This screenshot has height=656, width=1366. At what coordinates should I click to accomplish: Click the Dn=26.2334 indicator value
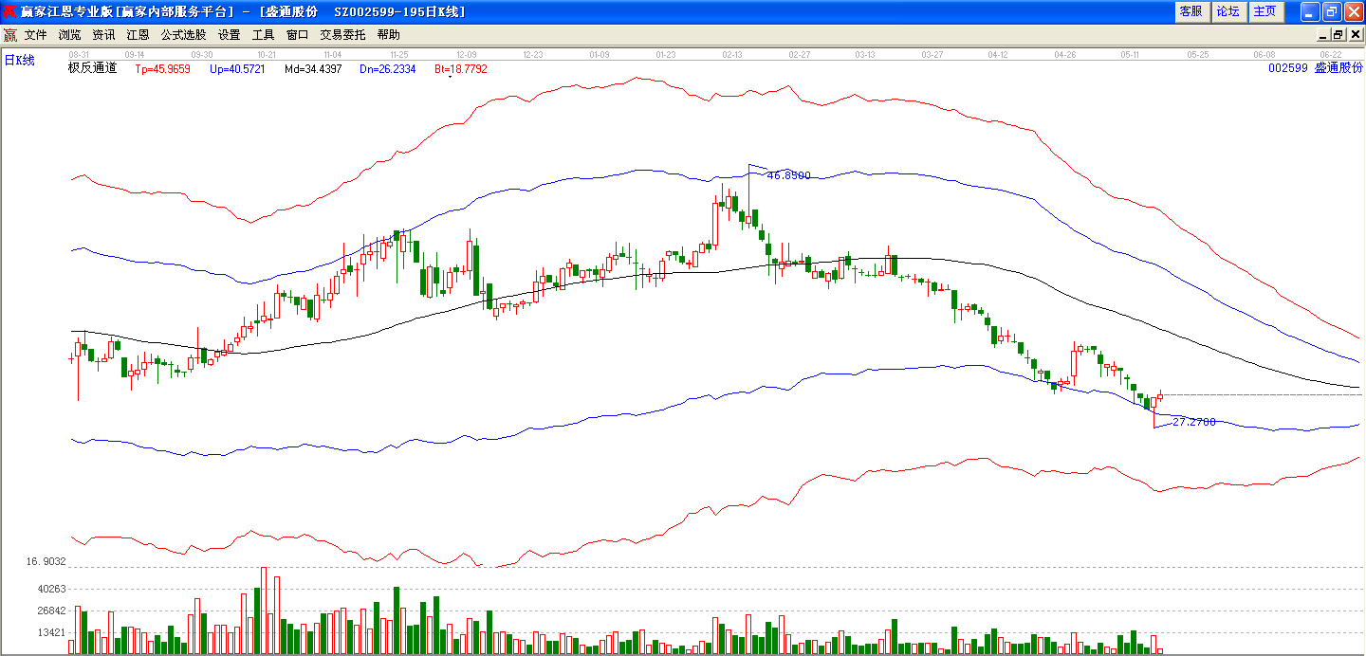tap(388, 69)
